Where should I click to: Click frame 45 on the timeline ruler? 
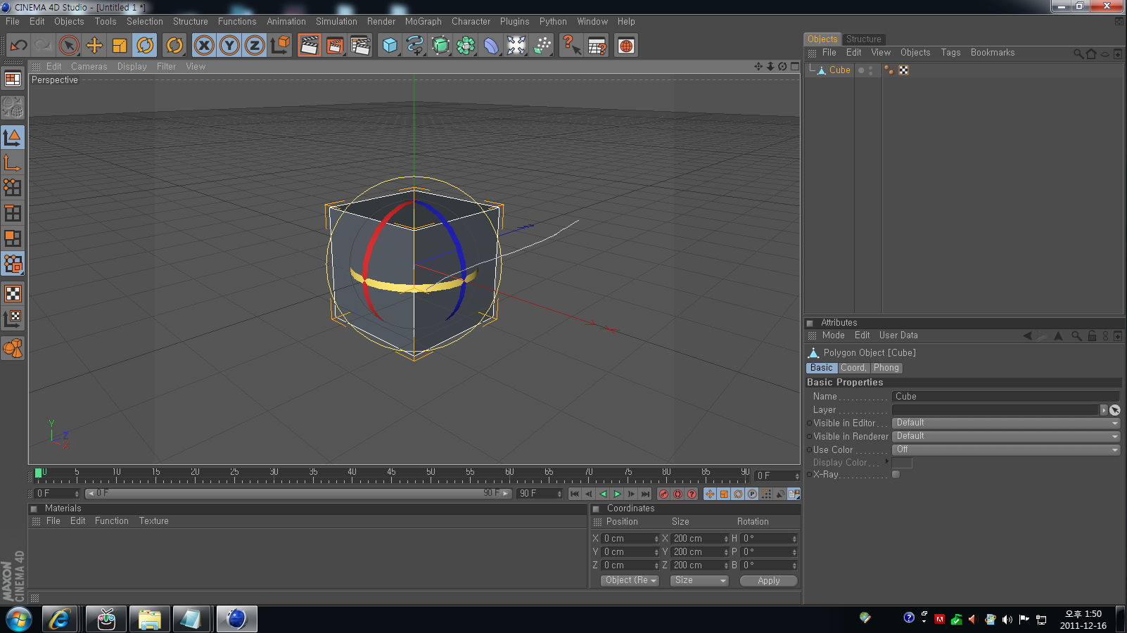click(x=391, y=475)
